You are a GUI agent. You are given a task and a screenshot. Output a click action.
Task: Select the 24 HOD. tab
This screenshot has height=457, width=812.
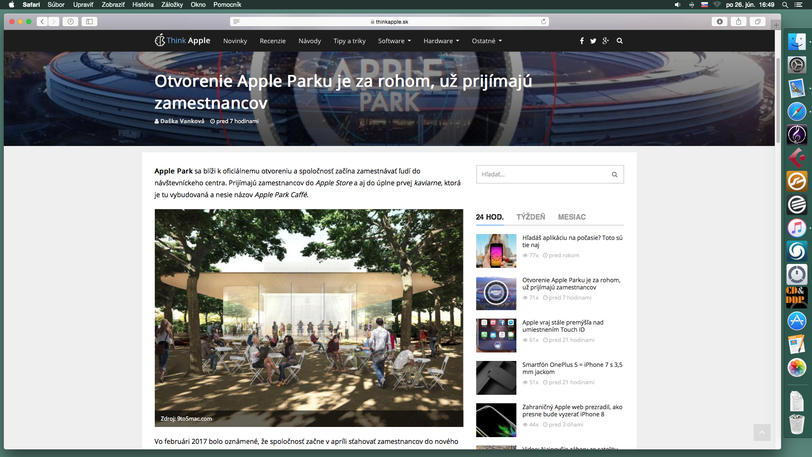(490, 217)
